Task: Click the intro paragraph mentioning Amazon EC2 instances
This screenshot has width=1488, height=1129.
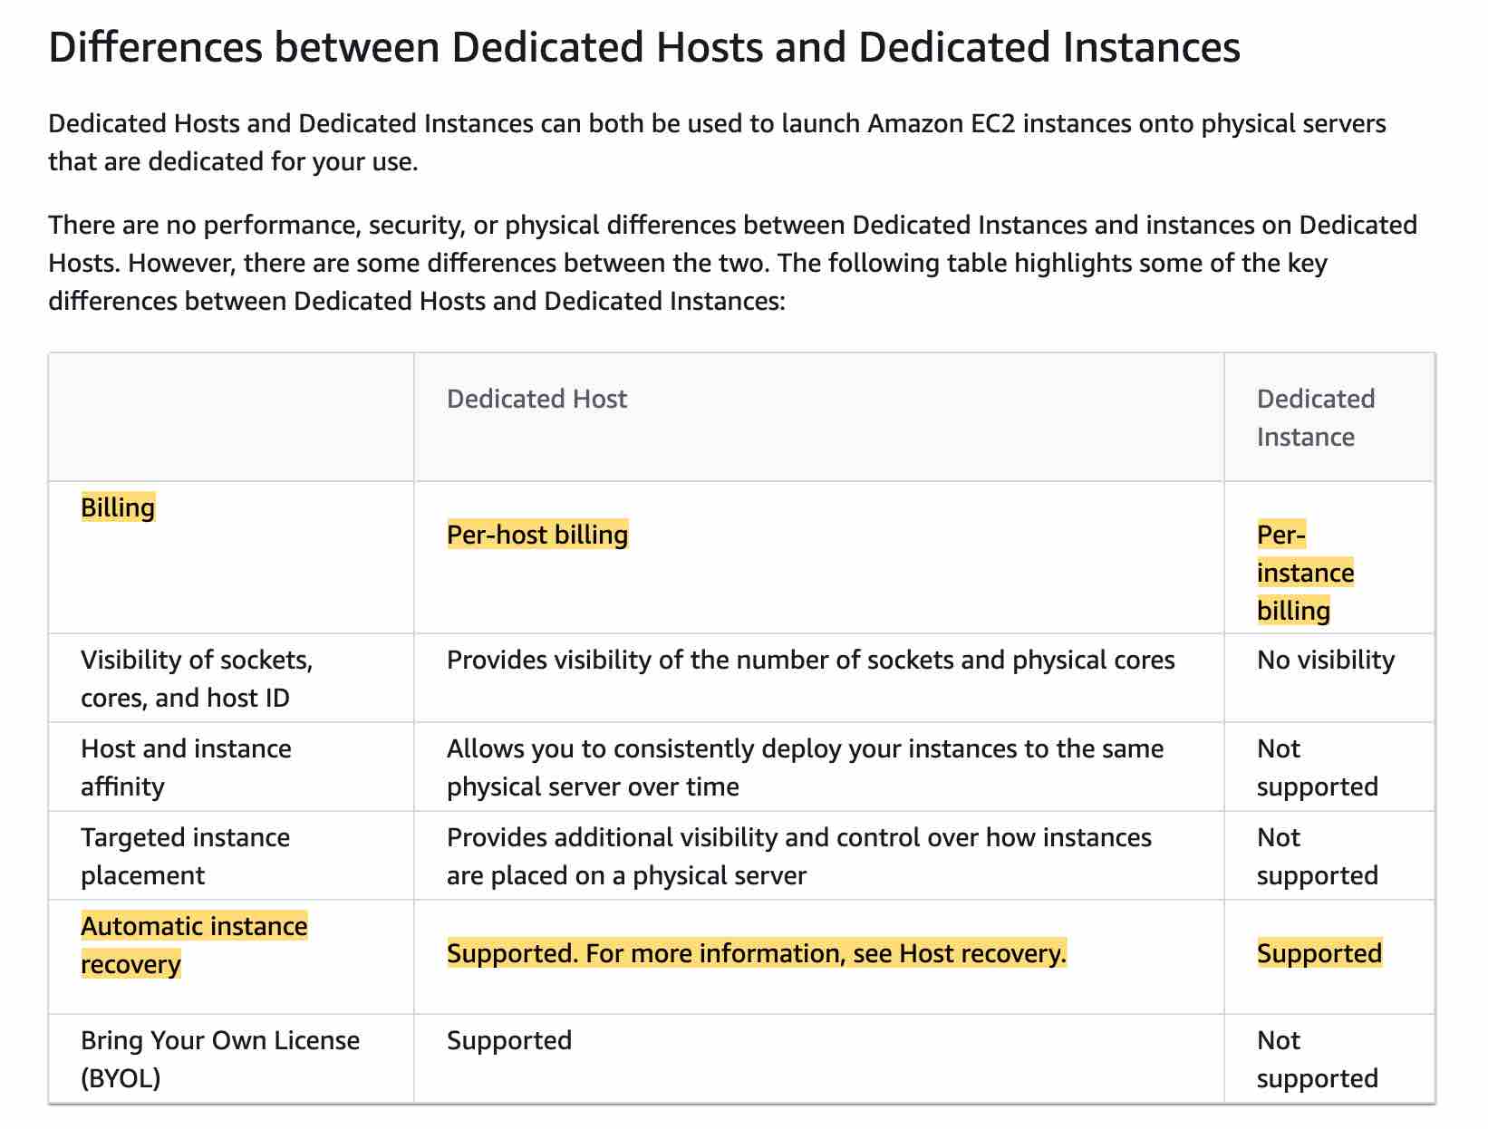Action: click(x=717, y=142)
